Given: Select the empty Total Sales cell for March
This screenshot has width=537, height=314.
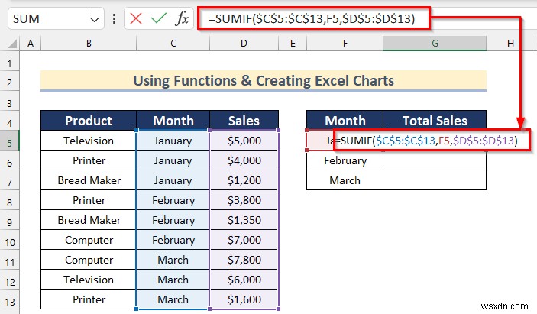Looking at the screenshot, I should pyautogui.click(x=435, y=180).
